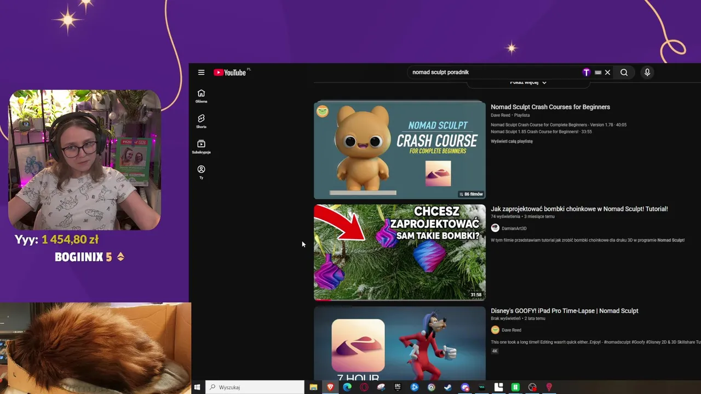Open the Windows Start menu

click(197, 387)
